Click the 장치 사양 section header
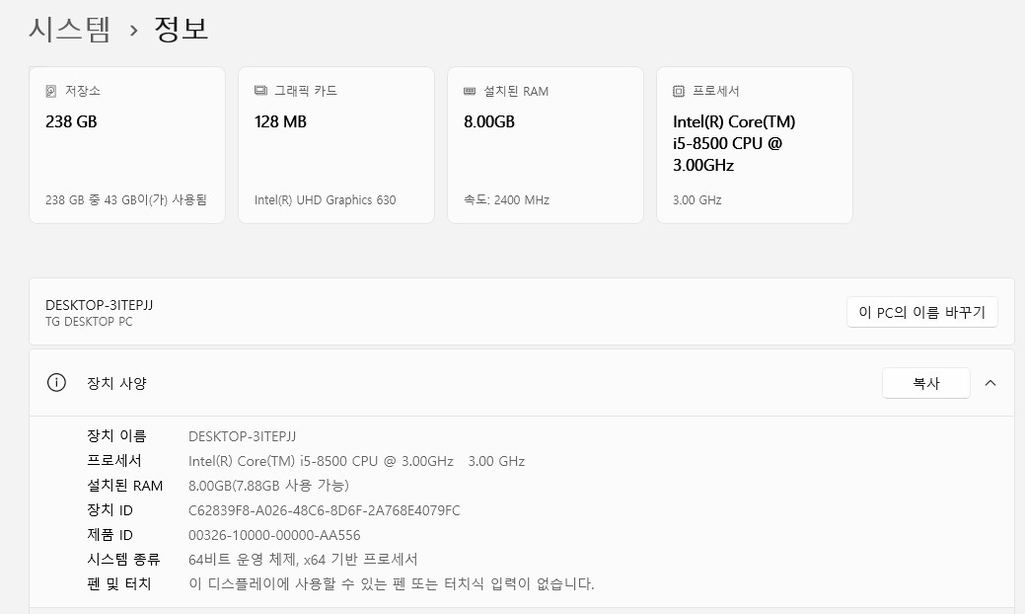 click(114, 383)
